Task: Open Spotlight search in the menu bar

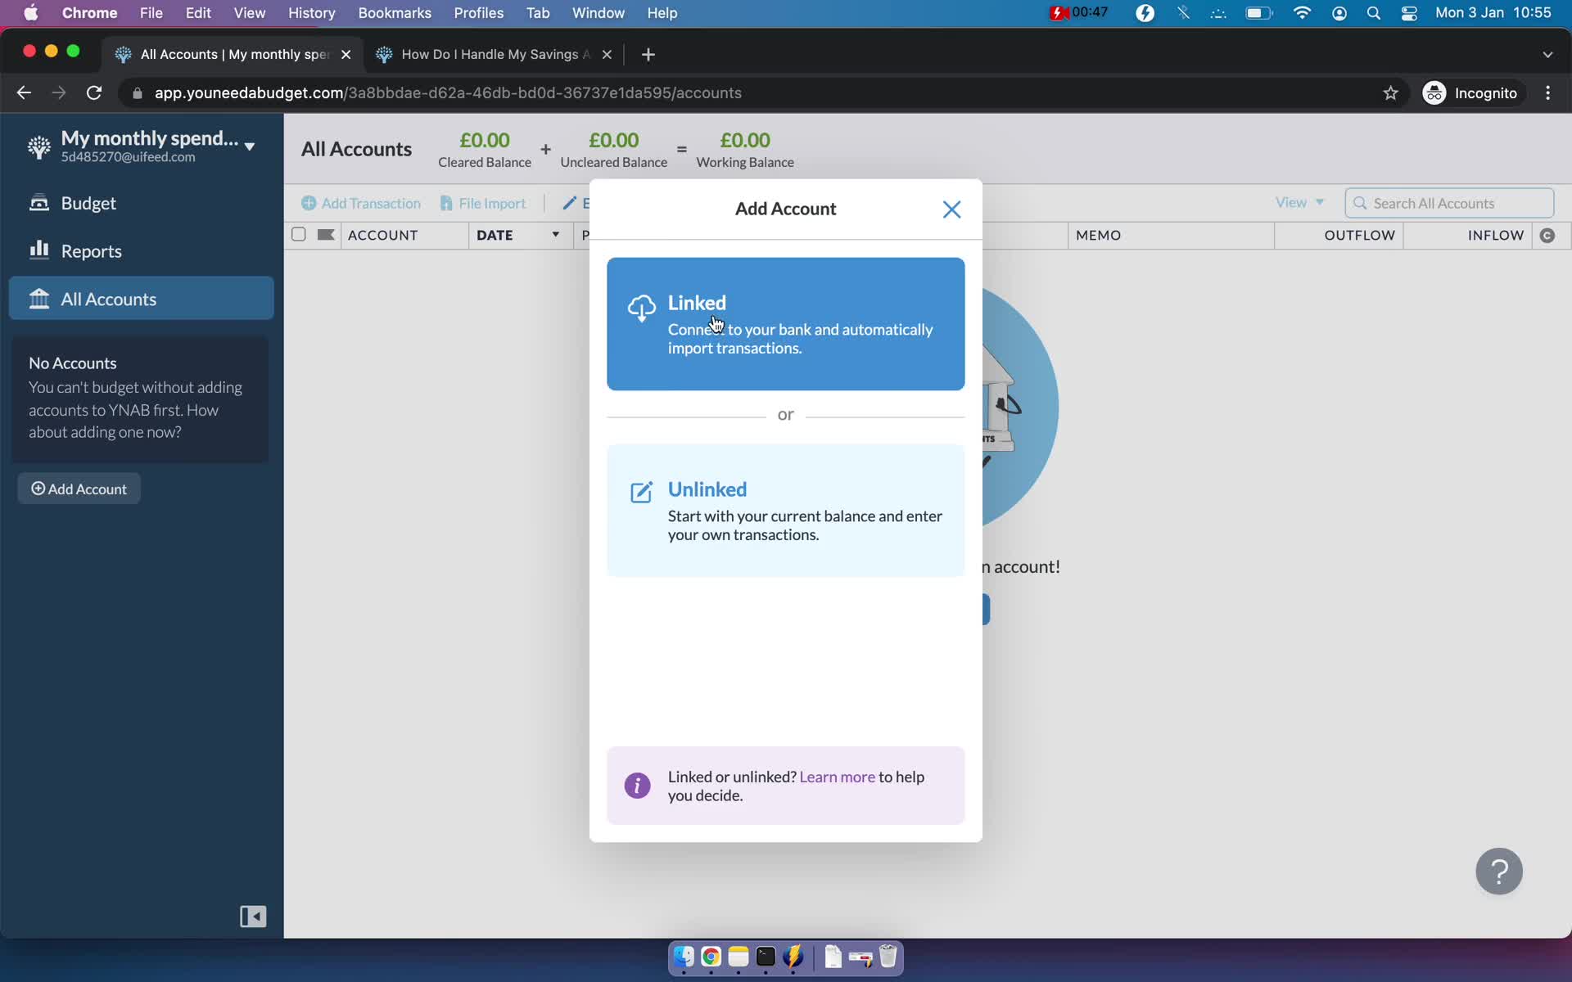Action: 1374,12
